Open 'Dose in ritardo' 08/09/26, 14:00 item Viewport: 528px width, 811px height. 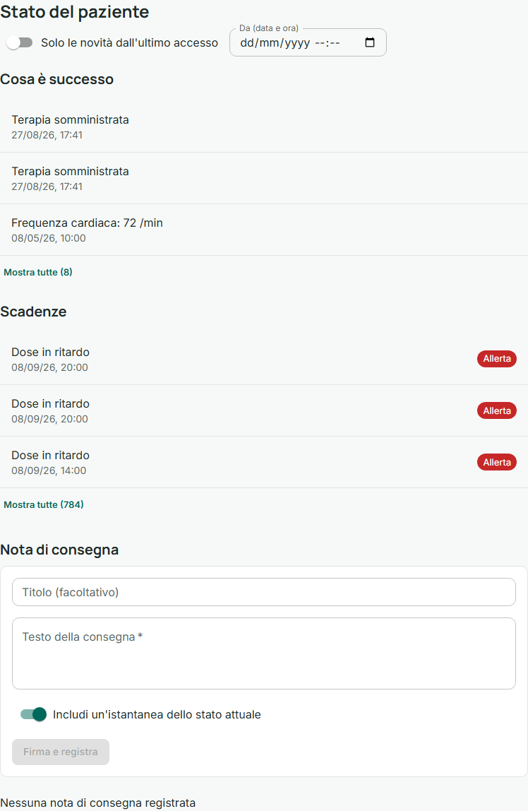pos(264,463)
